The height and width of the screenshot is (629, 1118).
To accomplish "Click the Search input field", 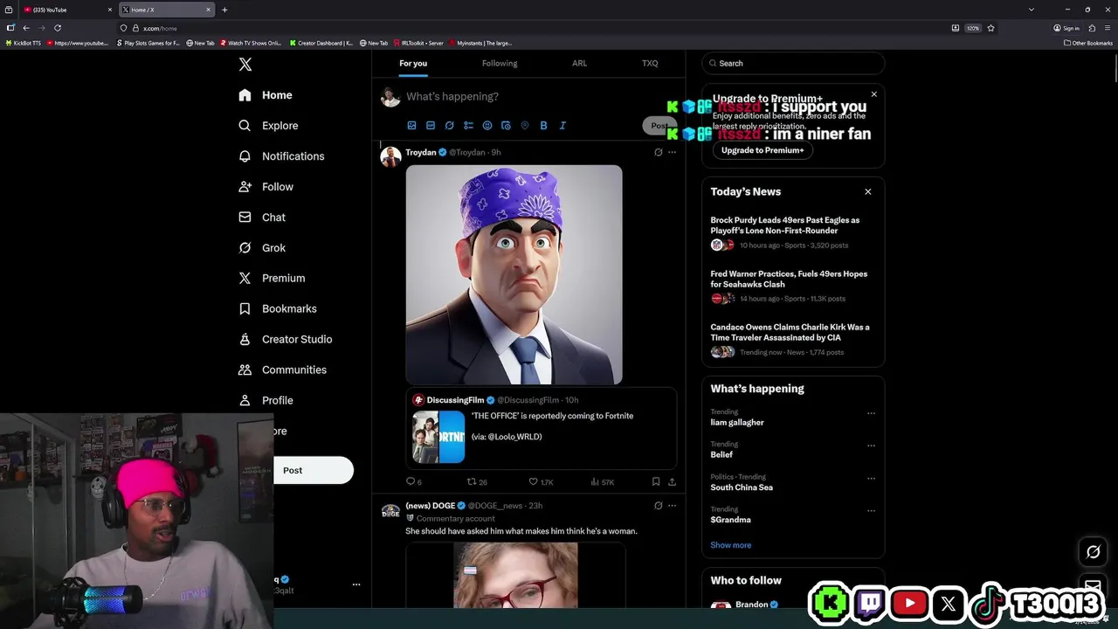I will 793,63.
